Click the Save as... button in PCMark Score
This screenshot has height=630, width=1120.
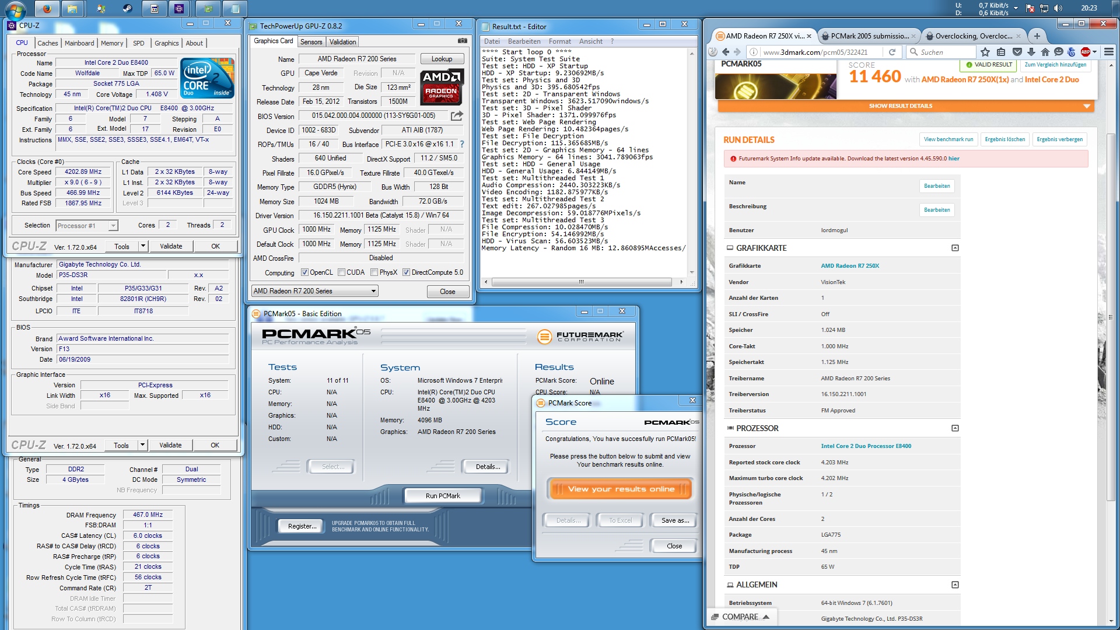[x=675, y=520]
